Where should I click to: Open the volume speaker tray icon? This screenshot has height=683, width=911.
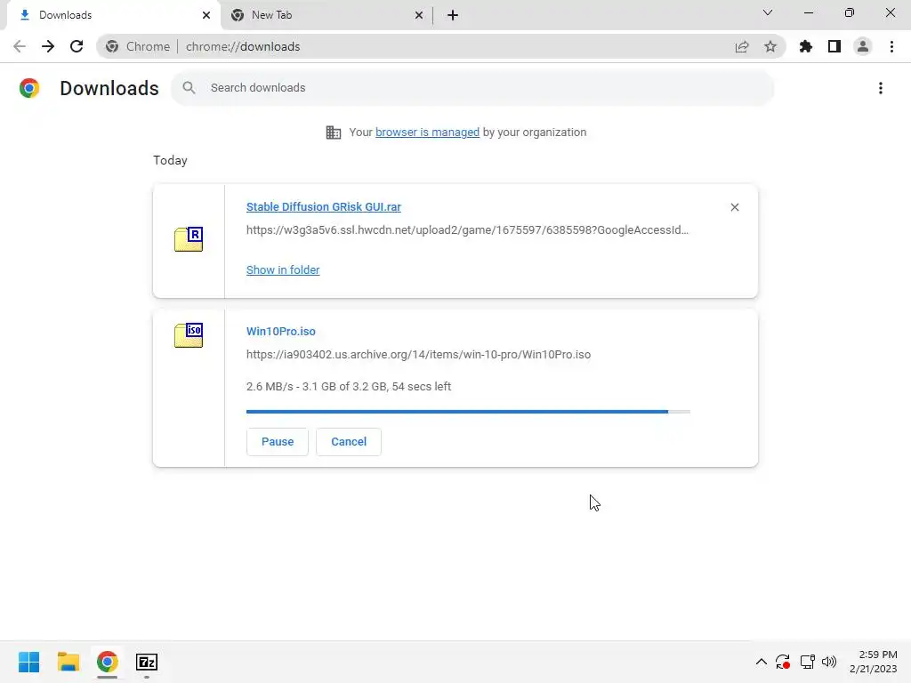829,662
